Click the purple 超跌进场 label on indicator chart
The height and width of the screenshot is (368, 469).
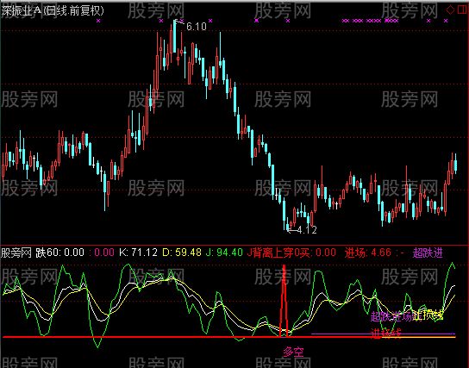[x=391, y=316]
